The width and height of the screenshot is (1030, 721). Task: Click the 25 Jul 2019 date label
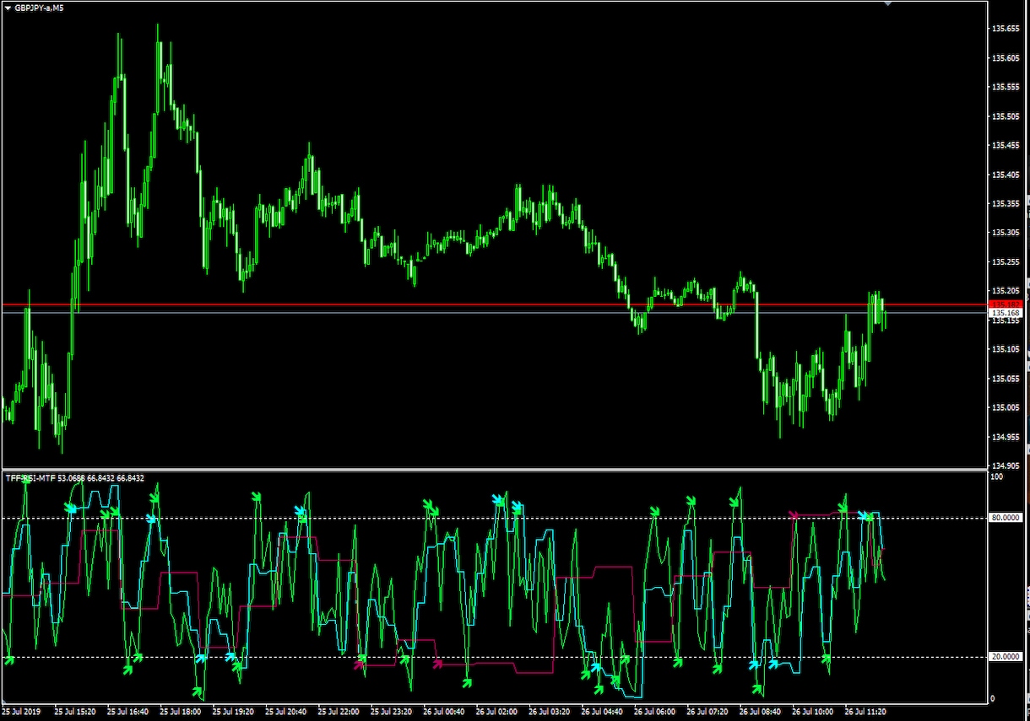(x=20, y=712)
